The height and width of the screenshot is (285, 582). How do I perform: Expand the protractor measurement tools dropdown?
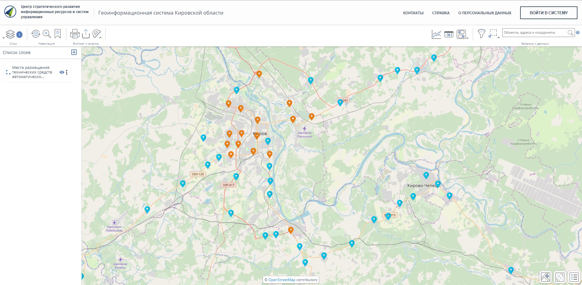coord(101,38)
